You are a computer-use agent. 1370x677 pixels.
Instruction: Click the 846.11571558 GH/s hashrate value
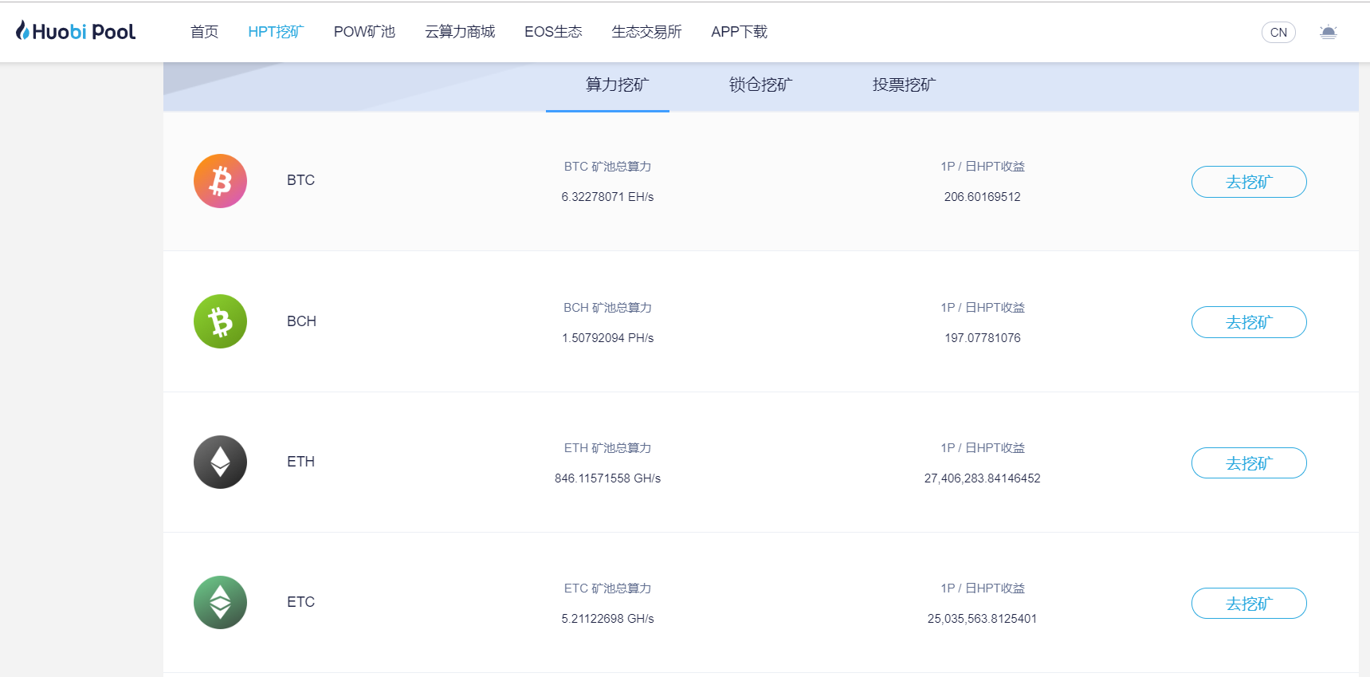607,478
